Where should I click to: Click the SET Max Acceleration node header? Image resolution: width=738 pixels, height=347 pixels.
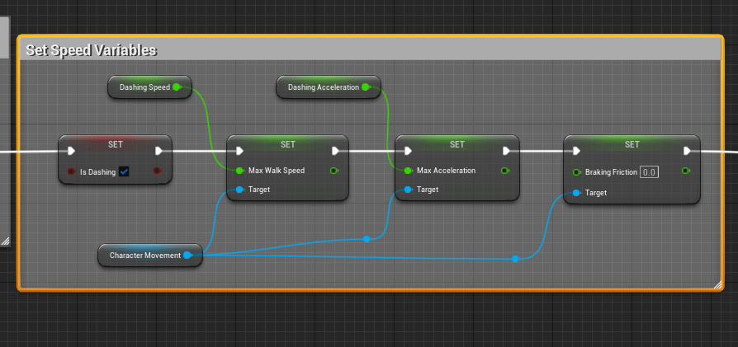[457, 143]
